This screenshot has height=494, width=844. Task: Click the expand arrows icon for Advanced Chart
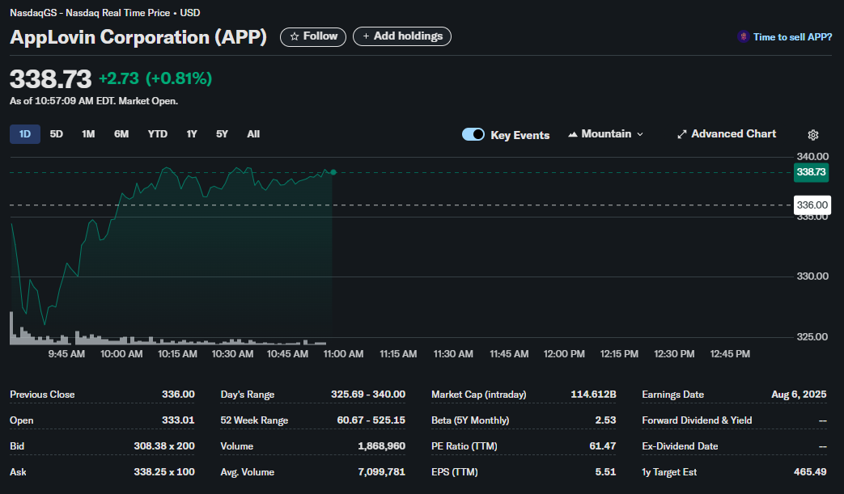click(681, 134)
